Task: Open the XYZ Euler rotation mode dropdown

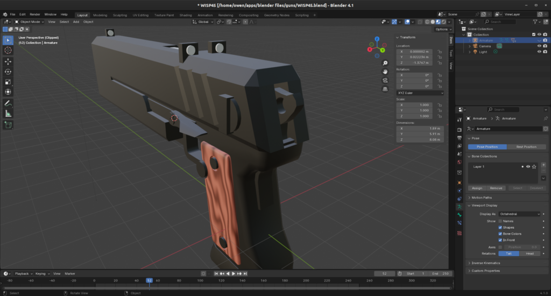Action: [x=420, y=93]
